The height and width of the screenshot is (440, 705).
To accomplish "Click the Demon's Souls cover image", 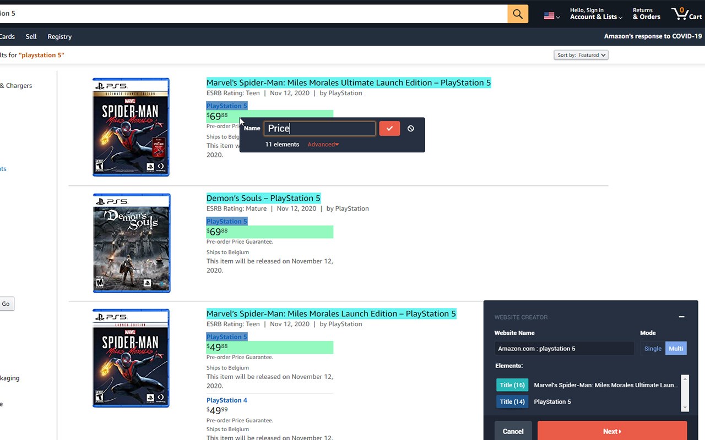I will click(x=132, y=243).
